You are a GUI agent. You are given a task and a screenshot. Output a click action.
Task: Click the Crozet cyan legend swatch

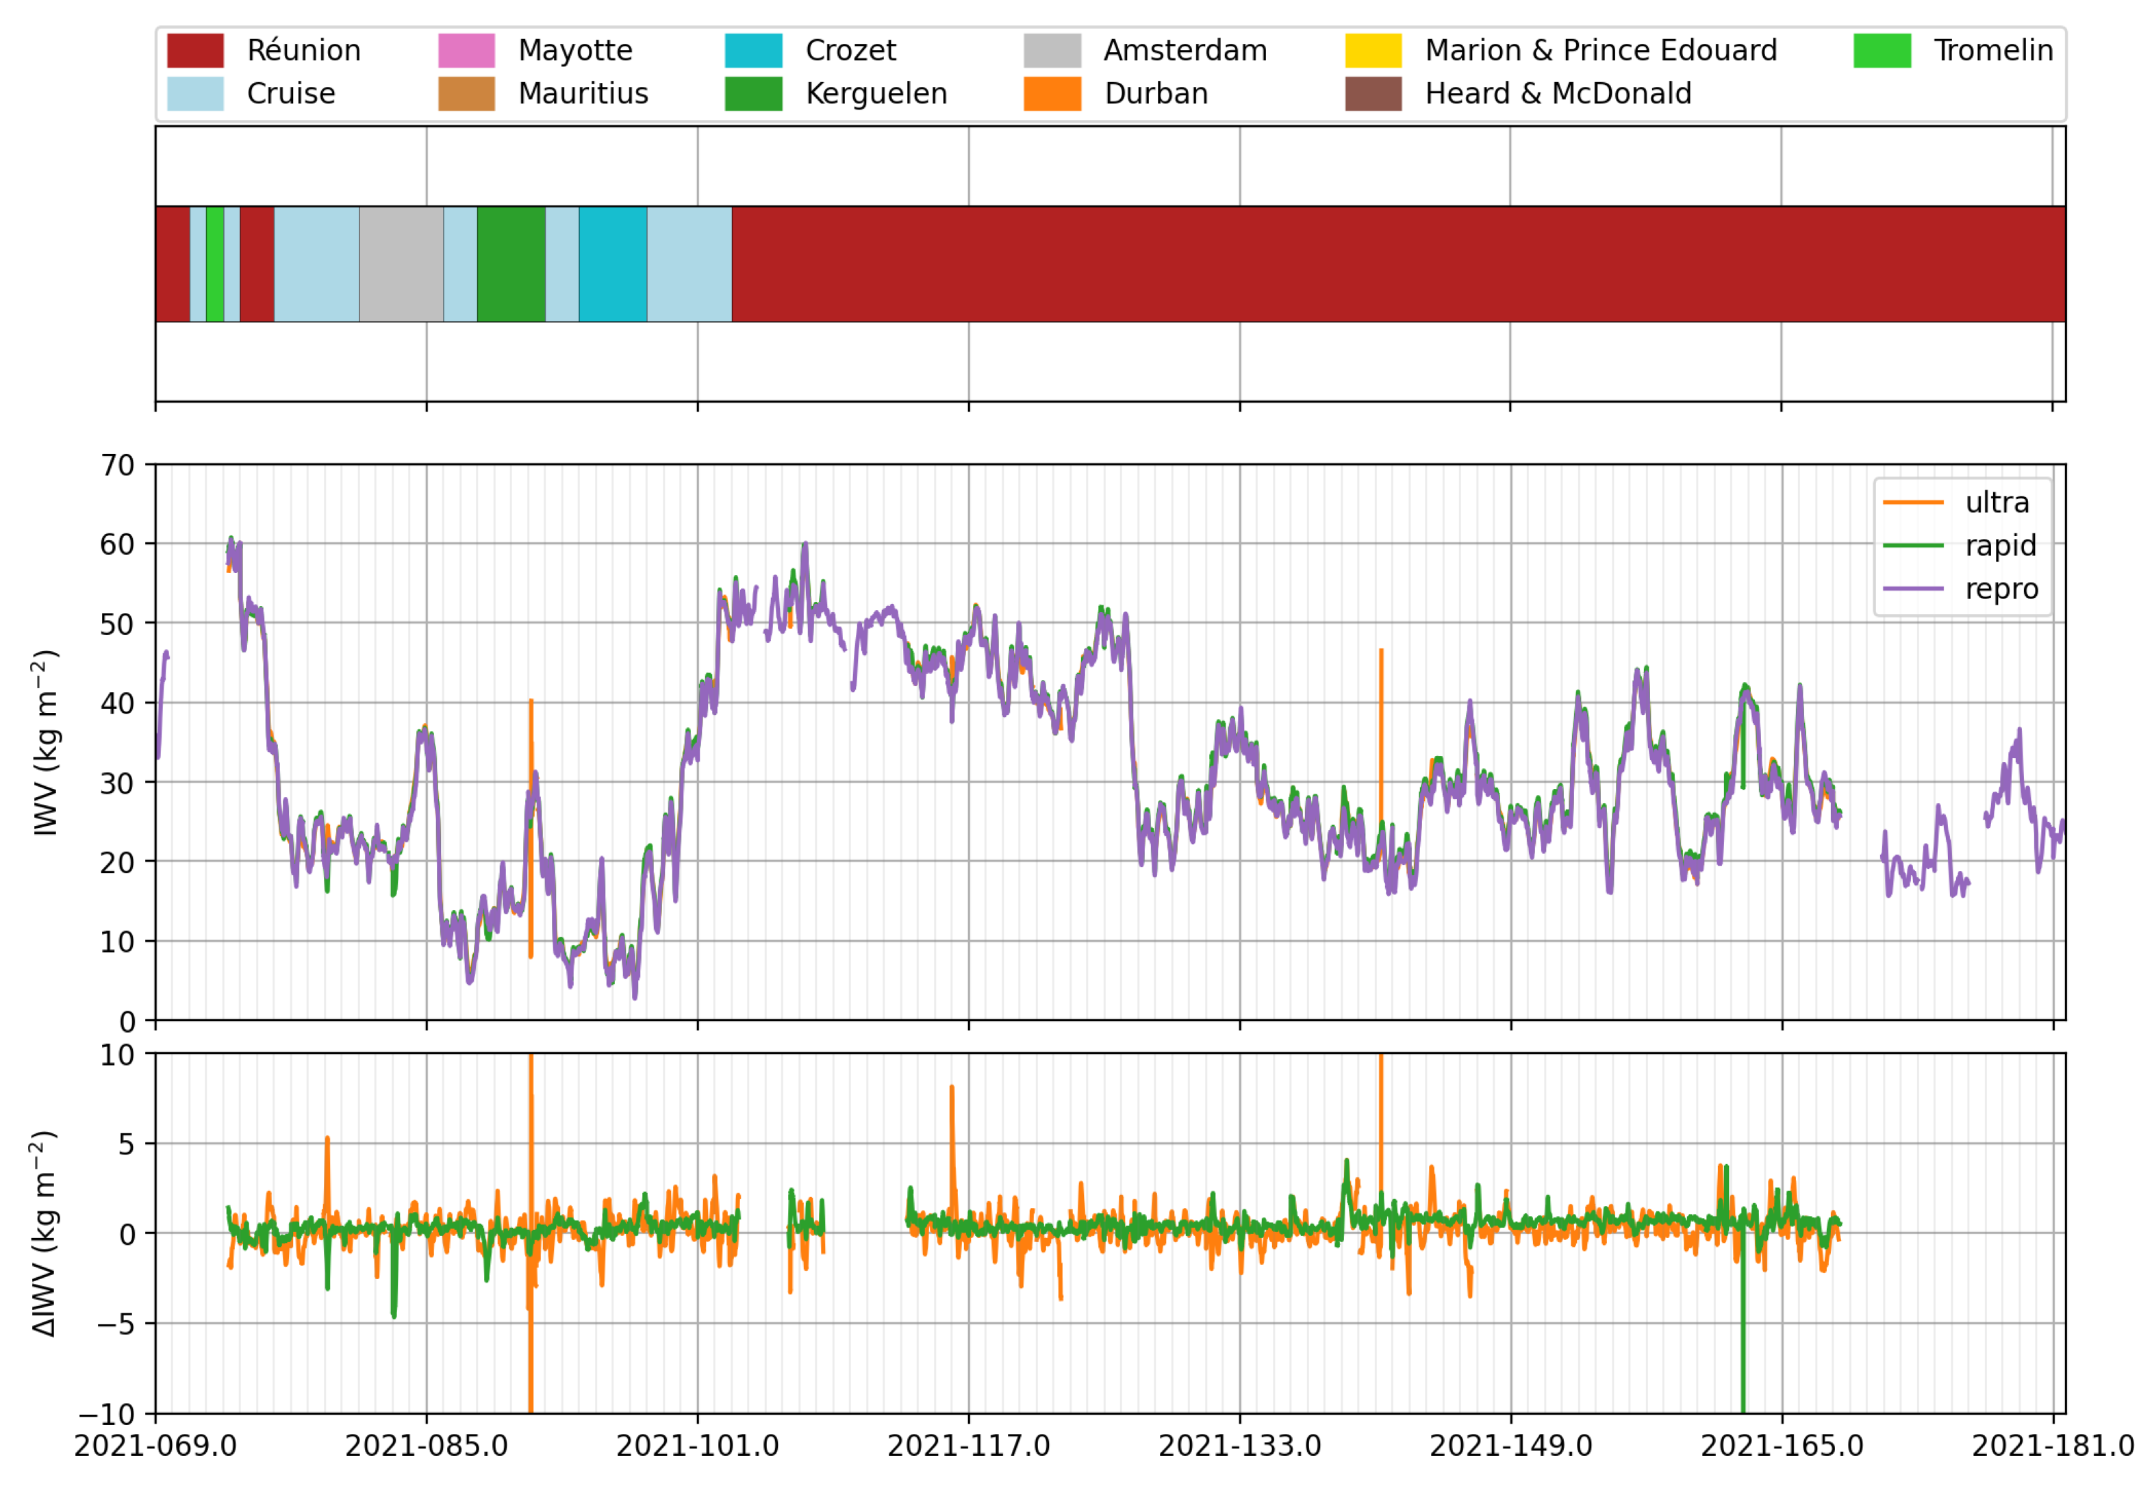pos(753,51)
